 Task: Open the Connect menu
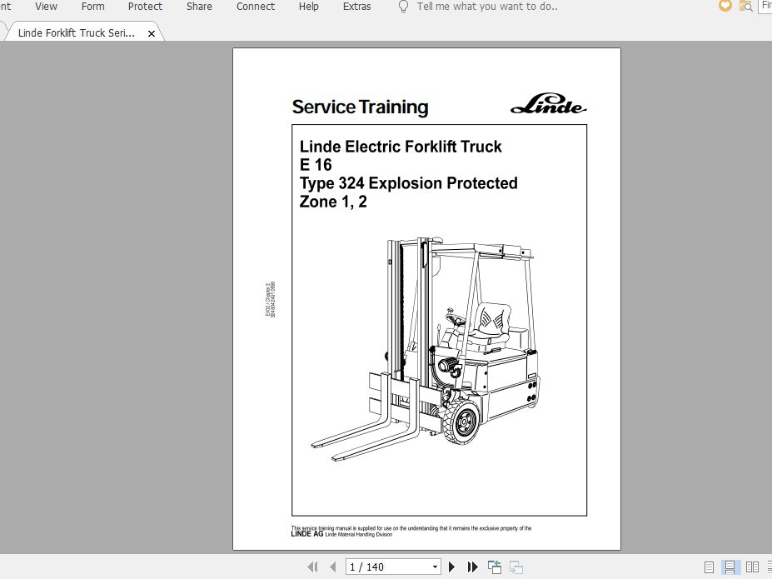pyautogui.click(x=256, y=7)
